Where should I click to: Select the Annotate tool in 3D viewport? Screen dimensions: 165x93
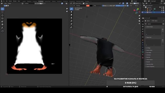pyautogui.click(x=71, y=28)
